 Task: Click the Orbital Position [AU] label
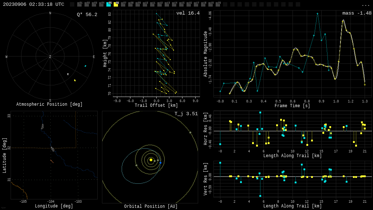coord(151,206)
